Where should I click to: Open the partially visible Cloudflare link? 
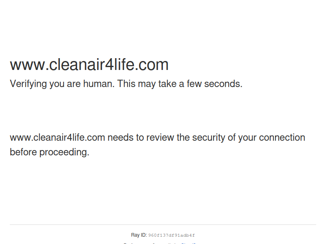point(188,243)
